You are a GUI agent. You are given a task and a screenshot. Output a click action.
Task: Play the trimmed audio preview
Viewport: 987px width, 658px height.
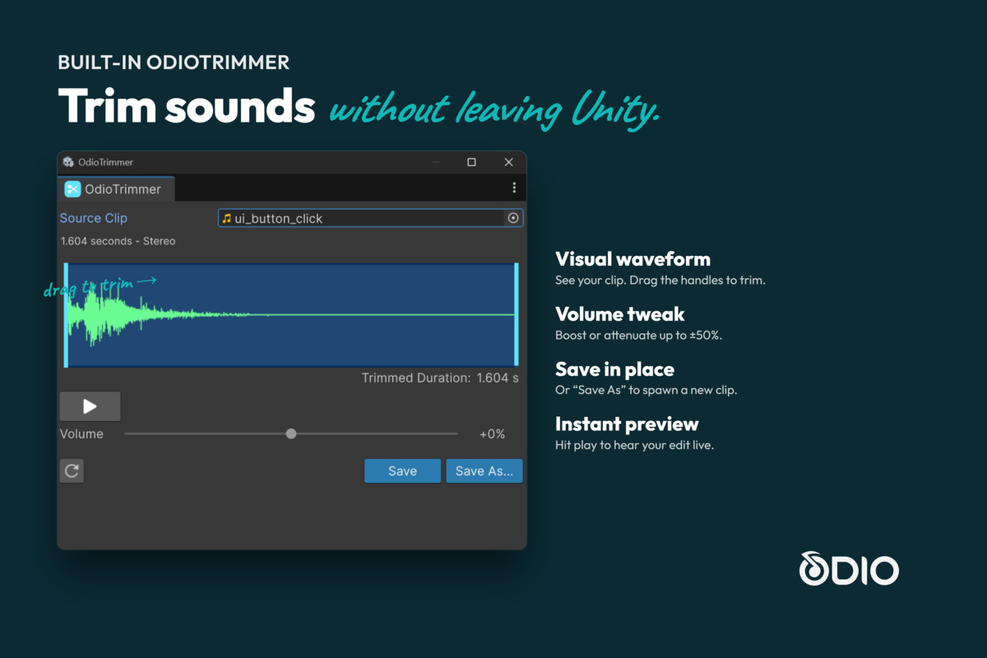point(90,406)
